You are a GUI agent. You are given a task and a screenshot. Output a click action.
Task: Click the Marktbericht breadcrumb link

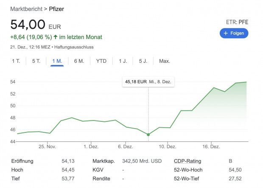[x=26, y=9]
